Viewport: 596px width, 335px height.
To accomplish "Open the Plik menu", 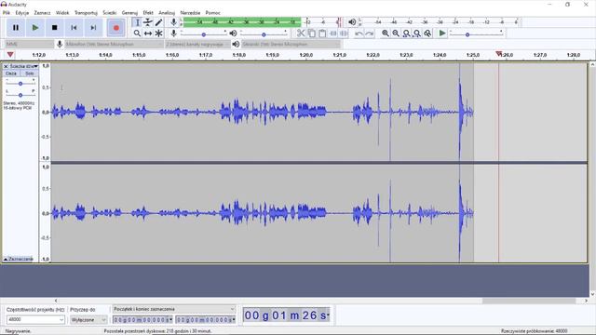I will pos(7,13).
